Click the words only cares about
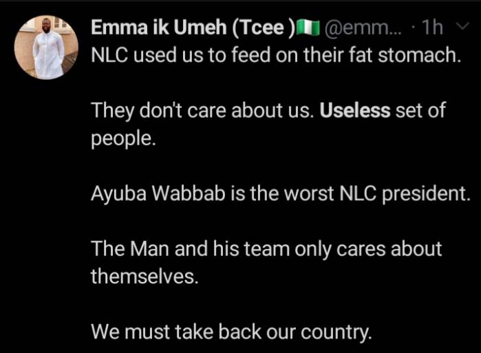 (368, 248)
